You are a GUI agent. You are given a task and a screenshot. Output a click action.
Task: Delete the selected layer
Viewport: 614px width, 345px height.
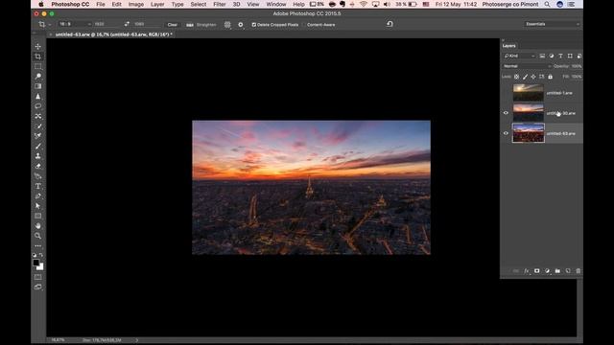[578, 270]
